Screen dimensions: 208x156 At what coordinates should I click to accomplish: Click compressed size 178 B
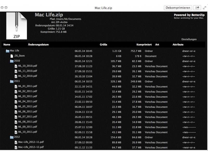pyautogui.click(x=138, y=56)
